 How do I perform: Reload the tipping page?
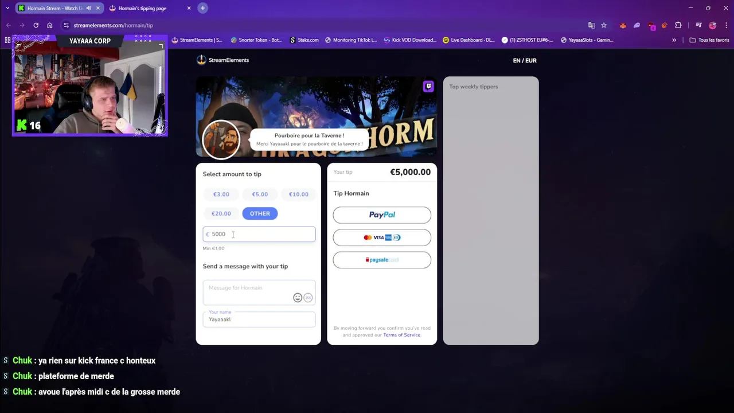tap(36, 25)
